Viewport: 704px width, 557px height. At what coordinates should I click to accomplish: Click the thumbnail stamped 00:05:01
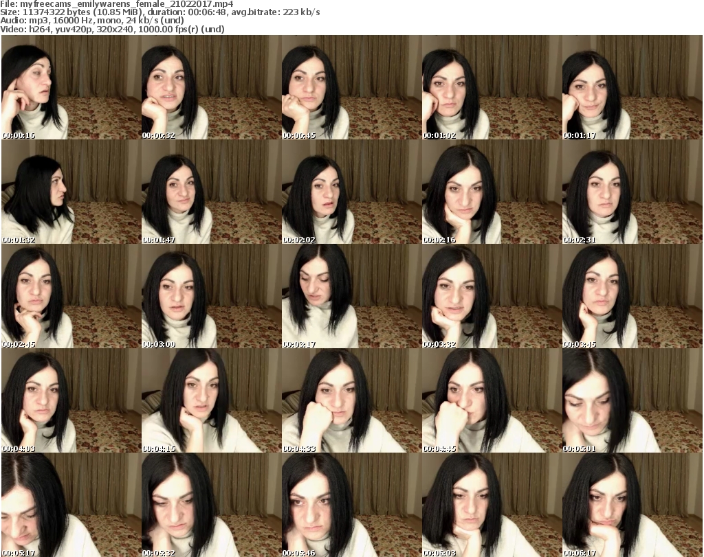coord(632,400)
